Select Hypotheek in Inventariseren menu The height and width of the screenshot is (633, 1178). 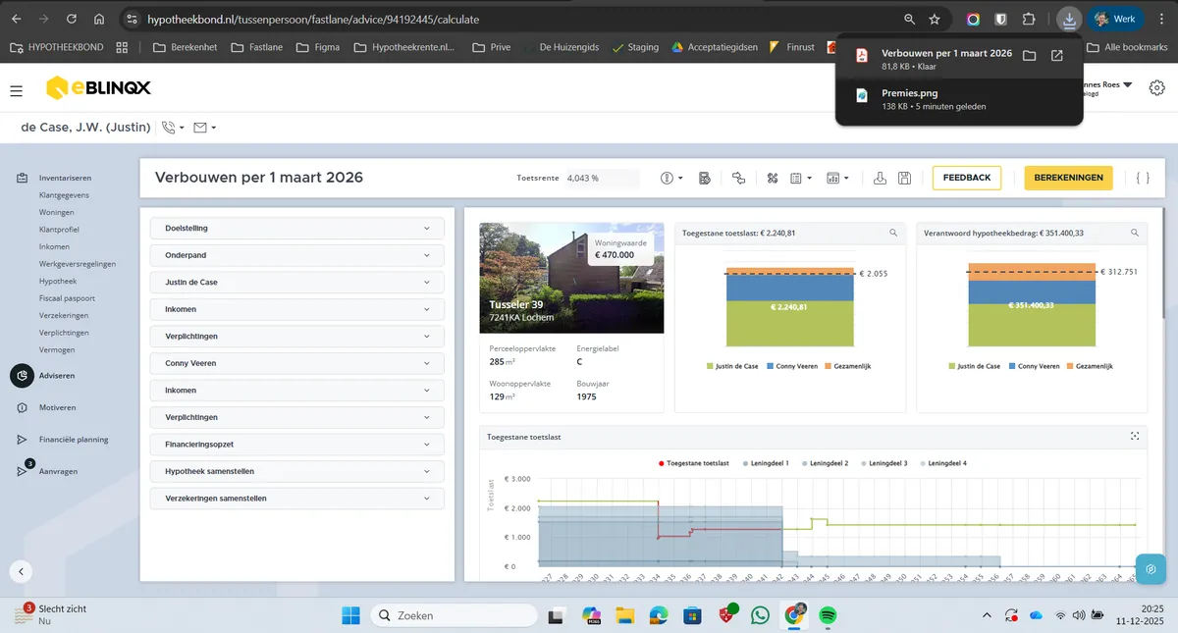point(58,281)
